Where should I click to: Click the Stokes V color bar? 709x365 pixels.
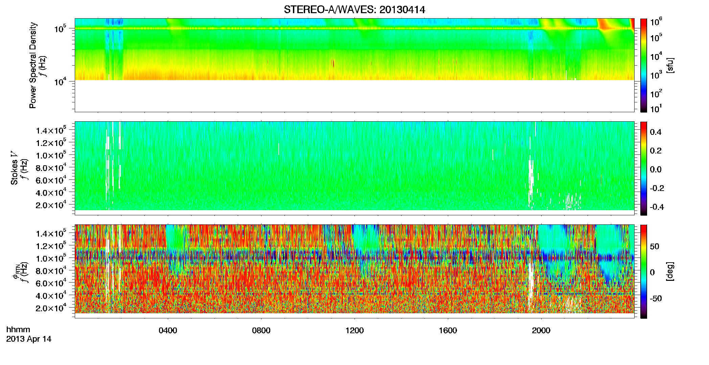(644, 168)
